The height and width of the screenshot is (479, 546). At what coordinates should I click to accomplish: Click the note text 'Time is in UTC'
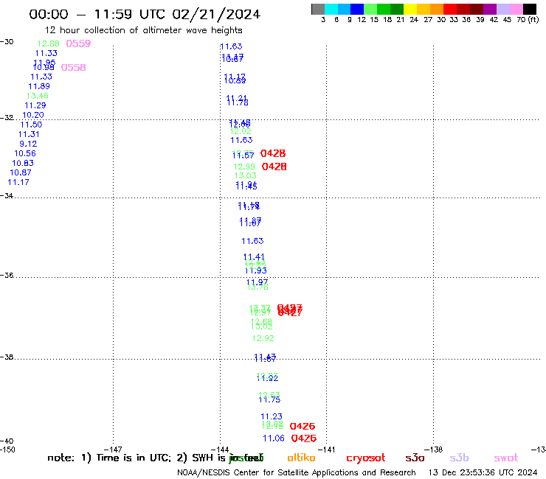[x=134, y=458]
